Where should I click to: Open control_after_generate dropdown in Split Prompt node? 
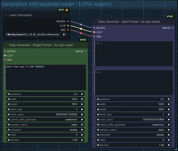coord(133,125)
